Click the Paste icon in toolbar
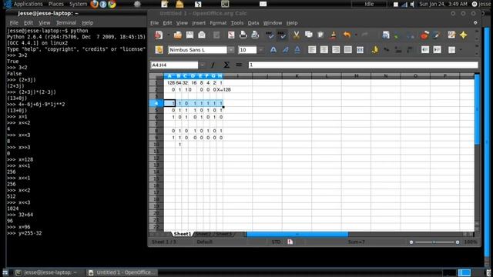Image resolution: width=493 pixels, height=277 pixels. (x=320, y=35)
